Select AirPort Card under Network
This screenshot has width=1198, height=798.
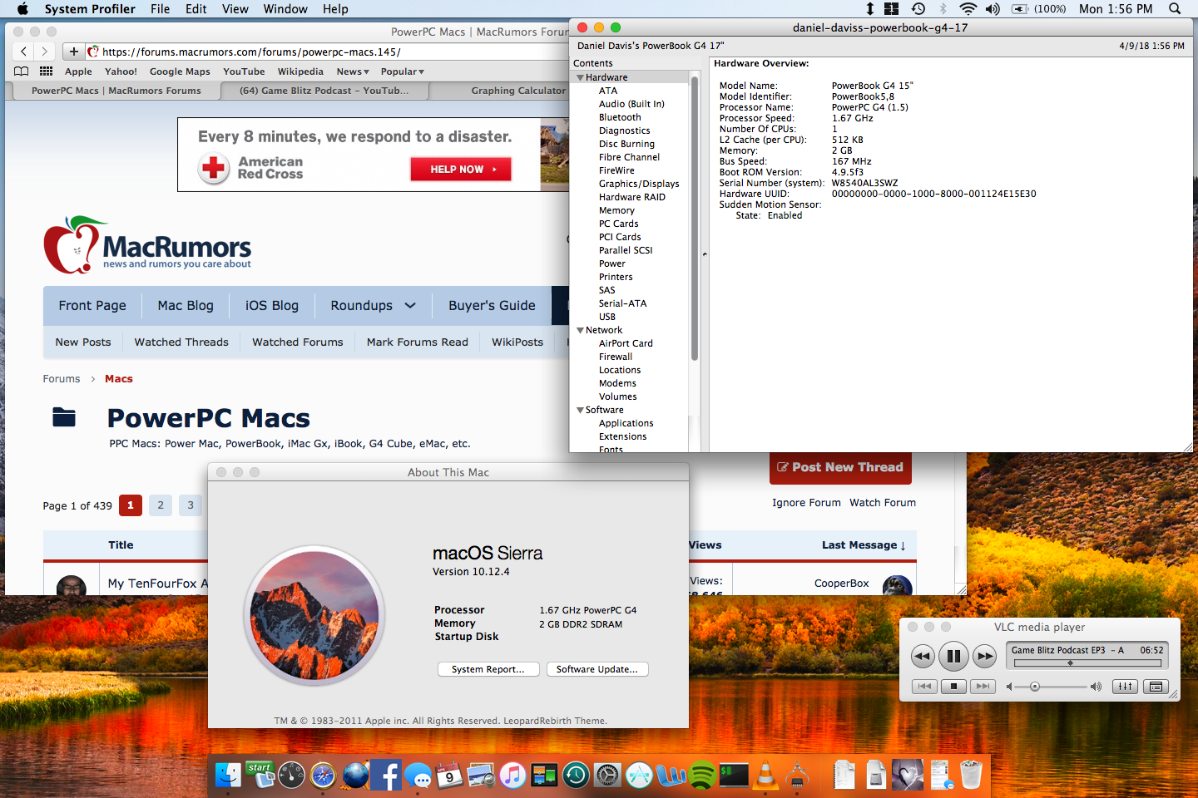[626, 343]
